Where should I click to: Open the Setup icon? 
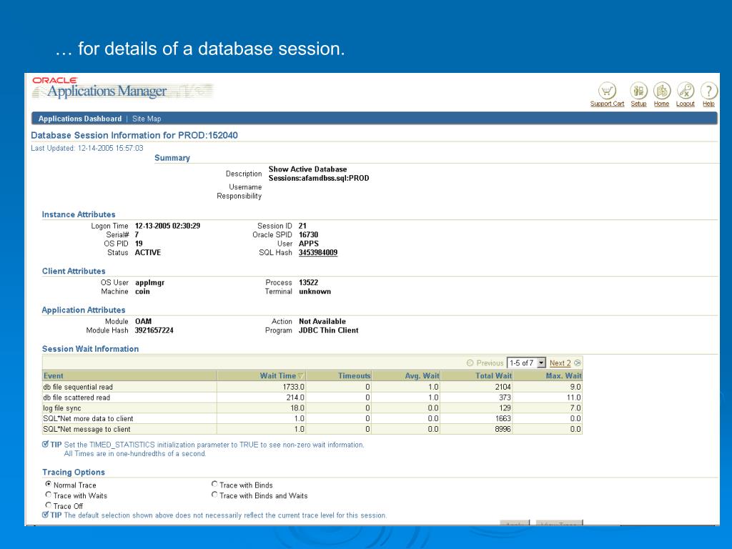point(638,91)
